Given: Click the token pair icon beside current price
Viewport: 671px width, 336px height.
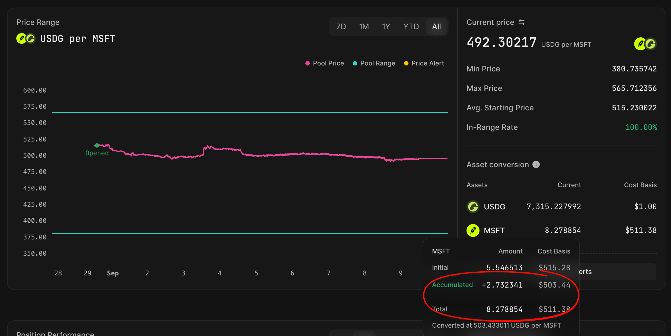Looking at the screenshot, I should [x=645, y=44].
